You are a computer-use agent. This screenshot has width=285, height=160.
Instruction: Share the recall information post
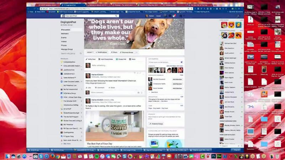pos(112,87)
